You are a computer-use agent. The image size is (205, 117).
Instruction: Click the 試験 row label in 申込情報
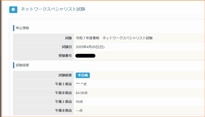[x=69, y=38]
